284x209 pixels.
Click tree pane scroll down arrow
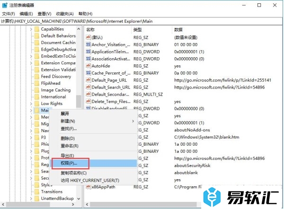79,199
